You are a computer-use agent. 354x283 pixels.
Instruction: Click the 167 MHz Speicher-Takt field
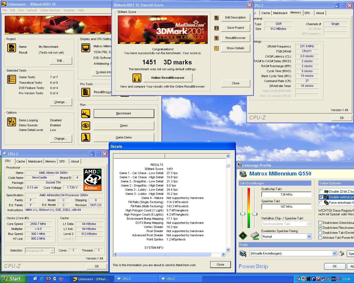tap(286, 207)
